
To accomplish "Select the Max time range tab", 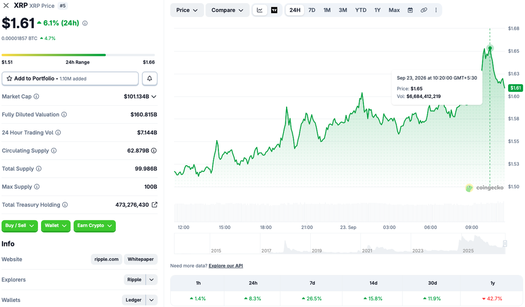I will pyautogui.click(x=394, y=10).
